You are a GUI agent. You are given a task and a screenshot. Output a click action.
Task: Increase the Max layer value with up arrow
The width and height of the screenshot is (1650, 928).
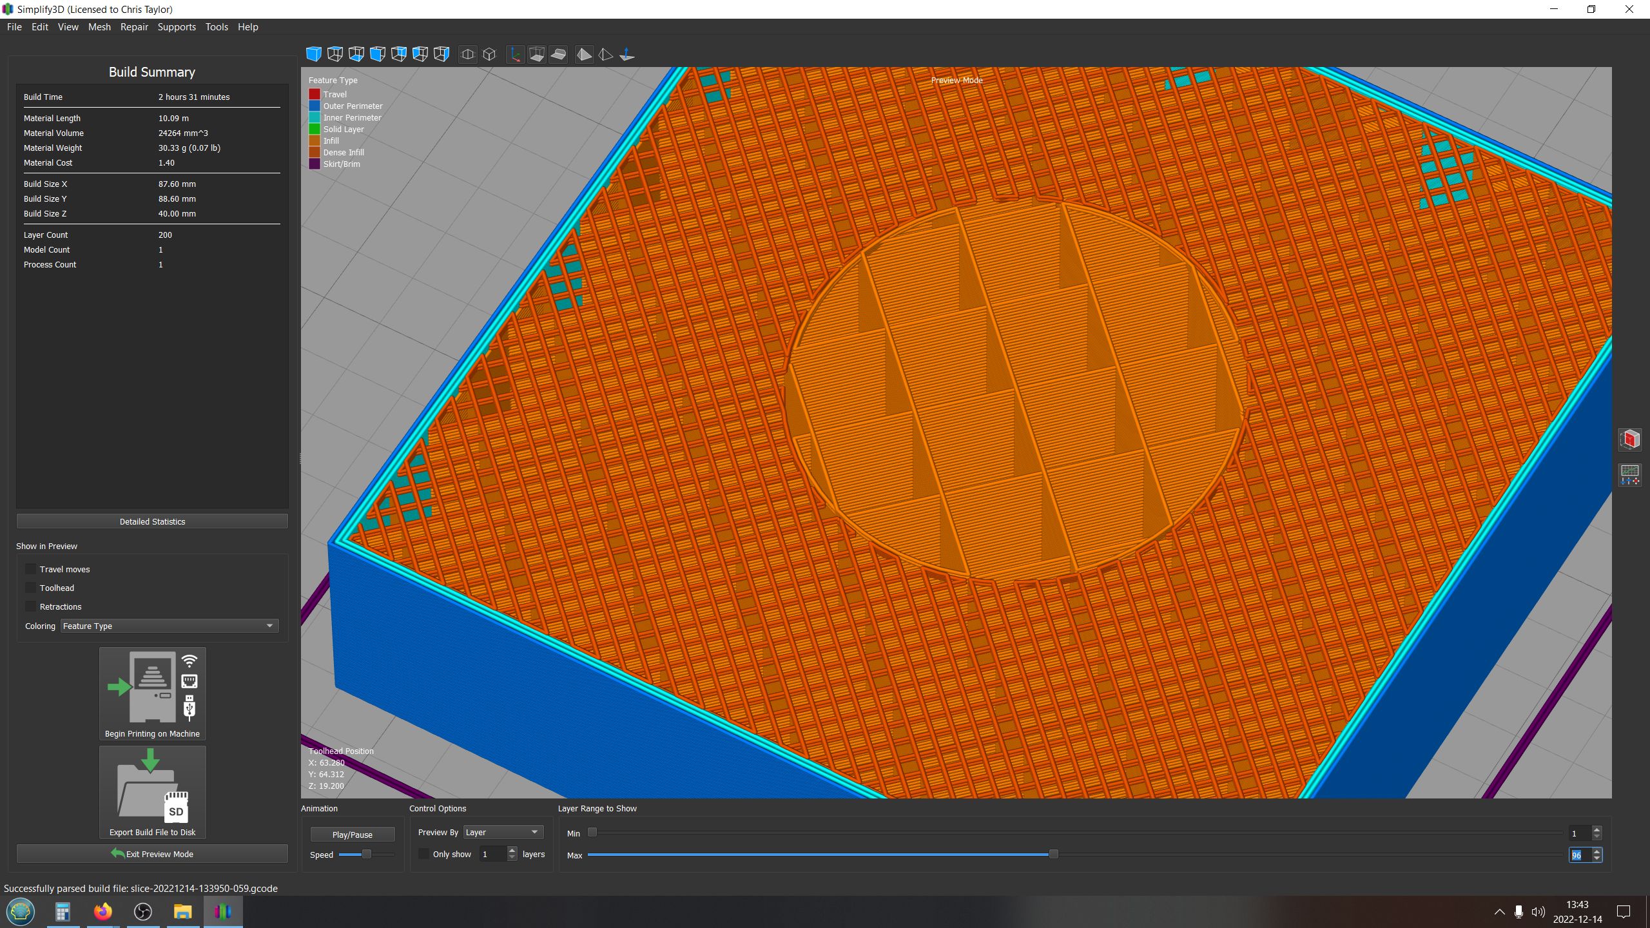tap(1597, 851)
